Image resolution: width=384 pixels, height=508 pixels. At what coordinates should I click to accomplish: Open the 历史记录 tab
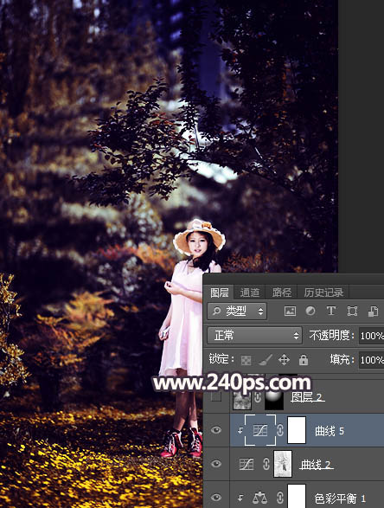point(323,293)
